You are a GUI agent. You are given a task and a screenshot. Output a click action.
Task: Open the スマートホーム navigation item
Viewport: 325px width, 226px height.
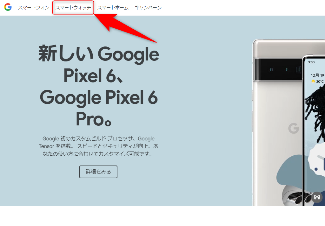point(113,8)
